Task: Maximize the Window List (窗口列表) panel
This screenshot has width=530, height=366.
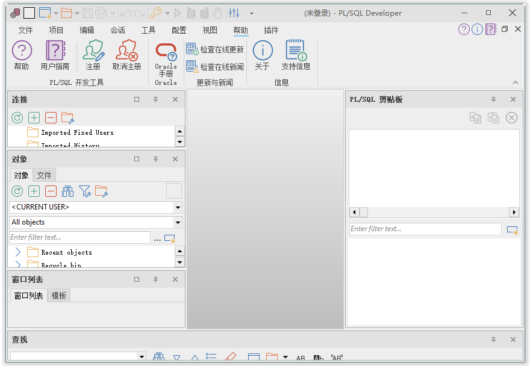Action: [x=137, y=279]
